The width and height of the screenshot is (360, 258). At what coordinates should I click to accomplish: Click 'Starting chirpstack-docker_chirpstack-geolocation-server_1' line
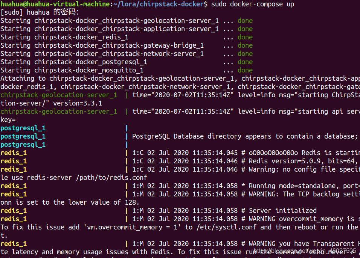coord(110,21)
